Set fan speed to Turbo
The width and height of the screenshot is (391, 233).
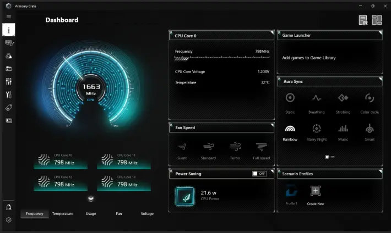pyautogui.click(x=235, y=147)
